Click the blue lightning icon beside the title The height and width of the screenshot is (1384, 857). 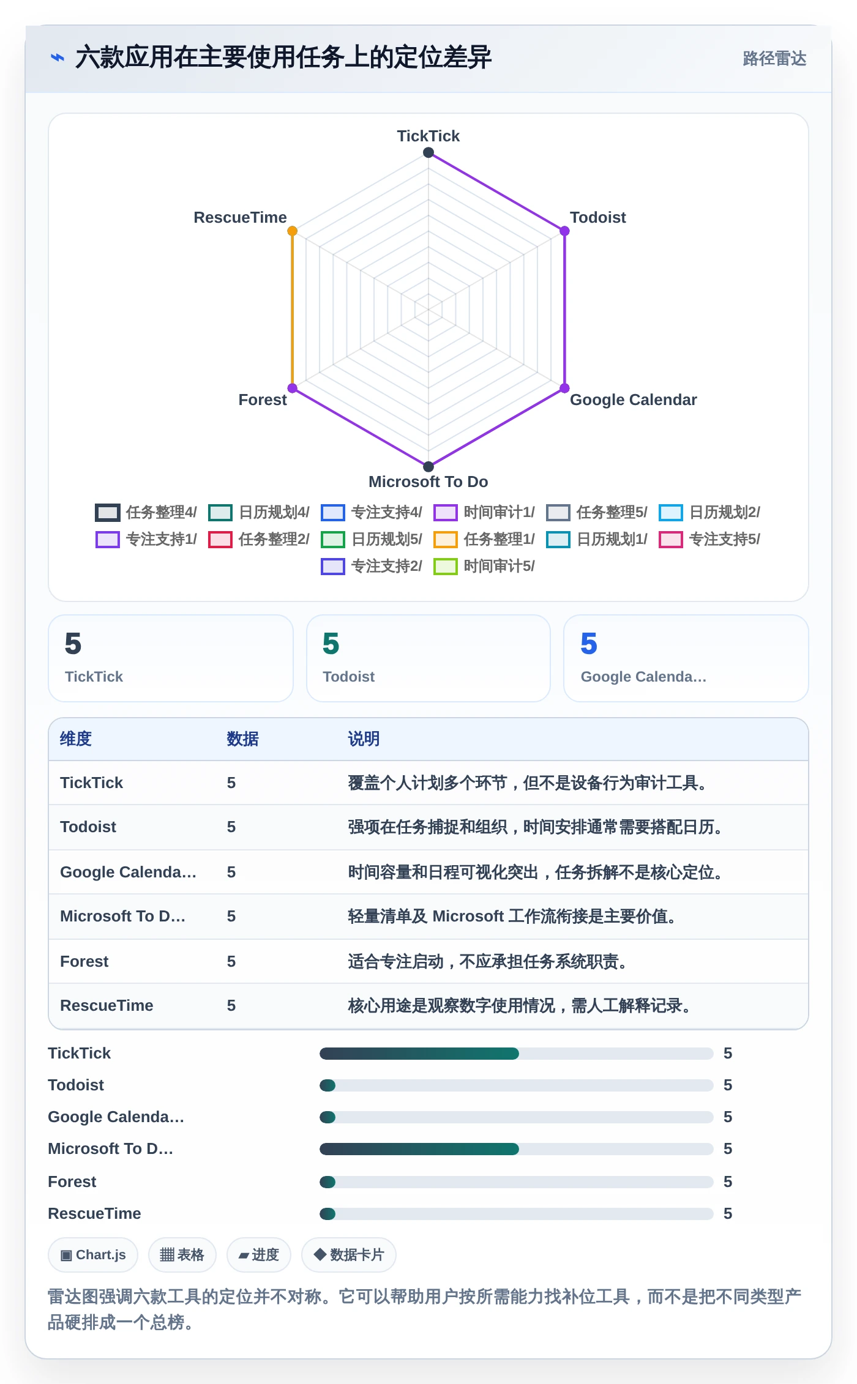58,58
